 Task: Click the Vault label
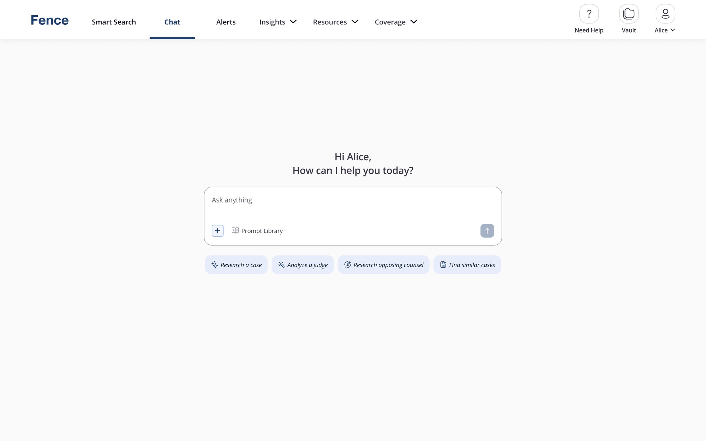coord(629,30)
